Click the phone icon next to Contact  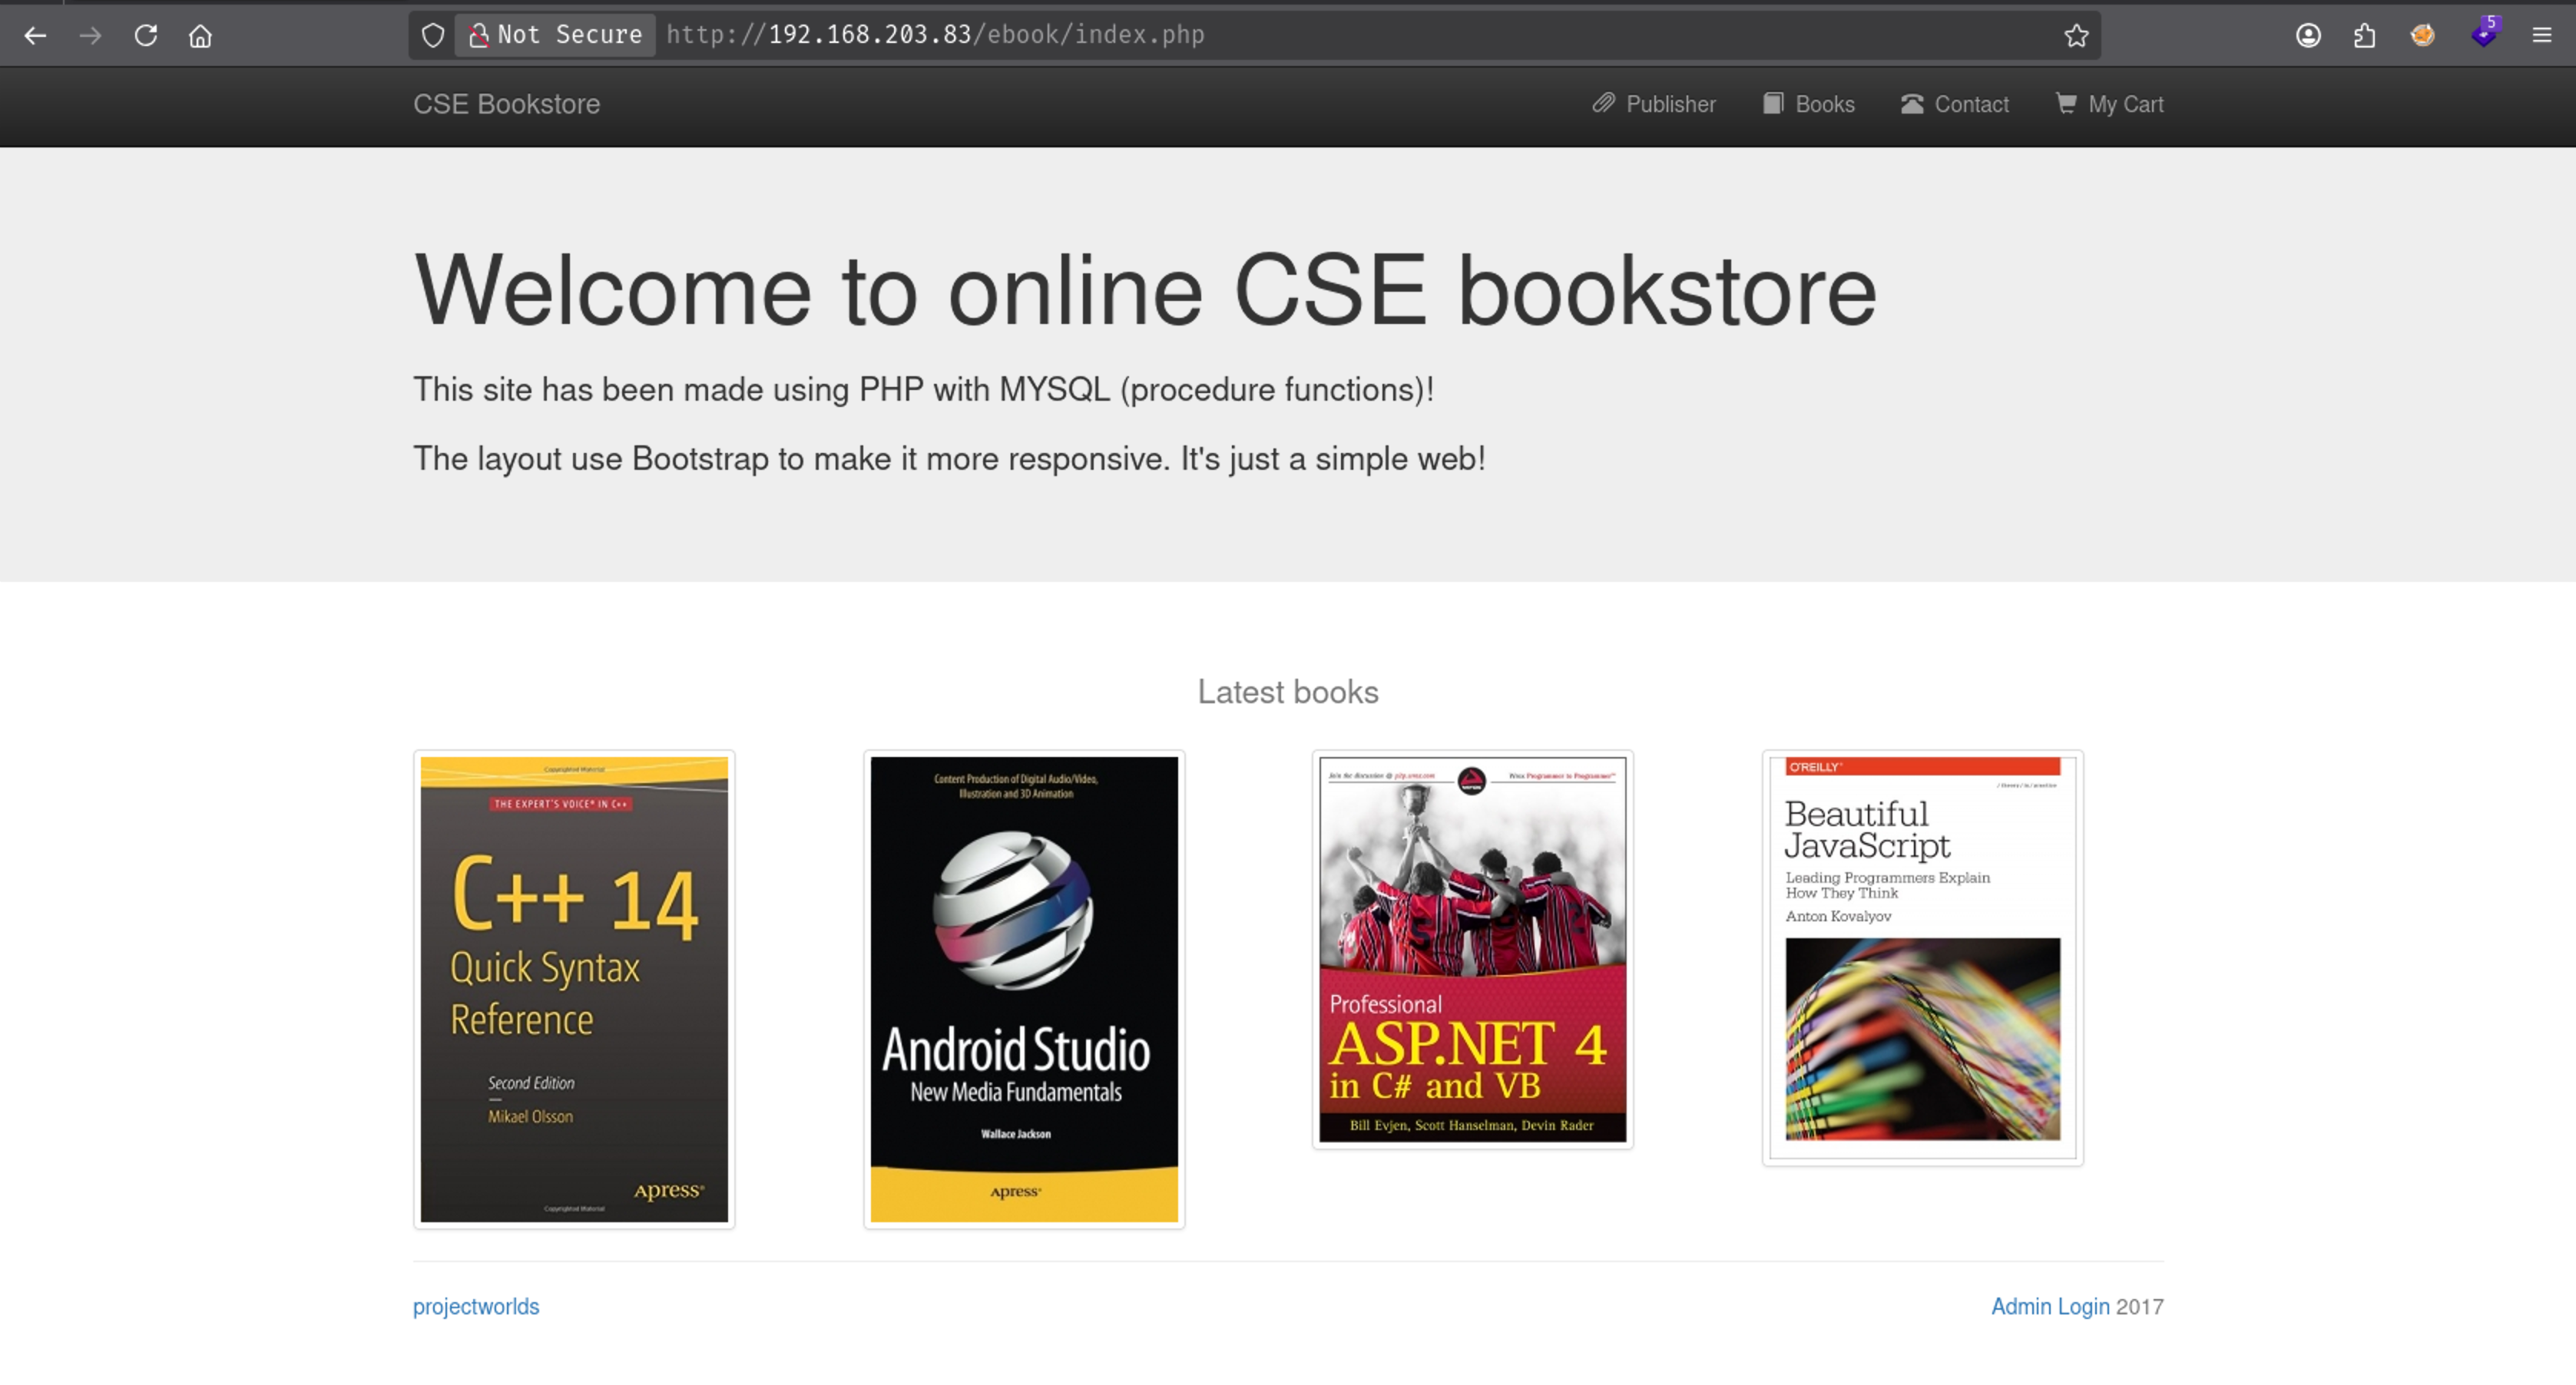1912,104
